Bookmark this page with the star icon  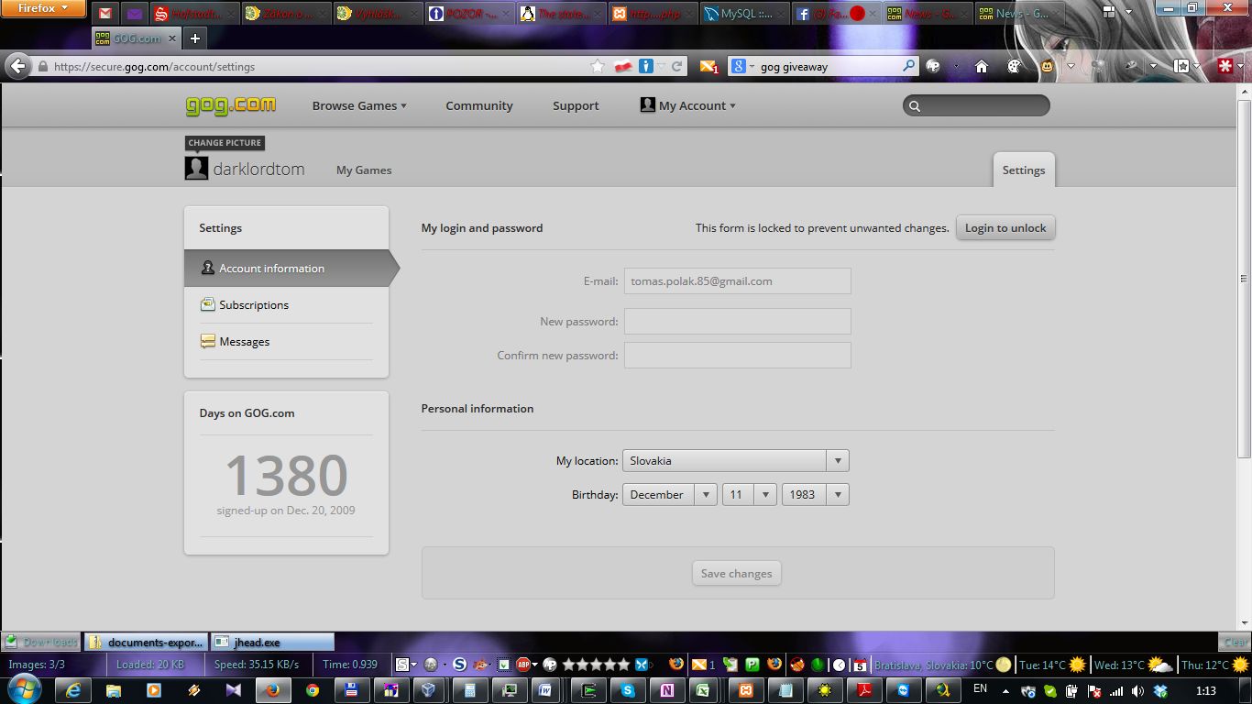[x=598, y=66]
